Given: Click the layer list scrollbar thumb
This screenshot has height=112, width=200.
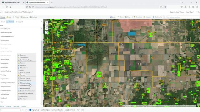Looking at the screenshot, I should [42, 51].
